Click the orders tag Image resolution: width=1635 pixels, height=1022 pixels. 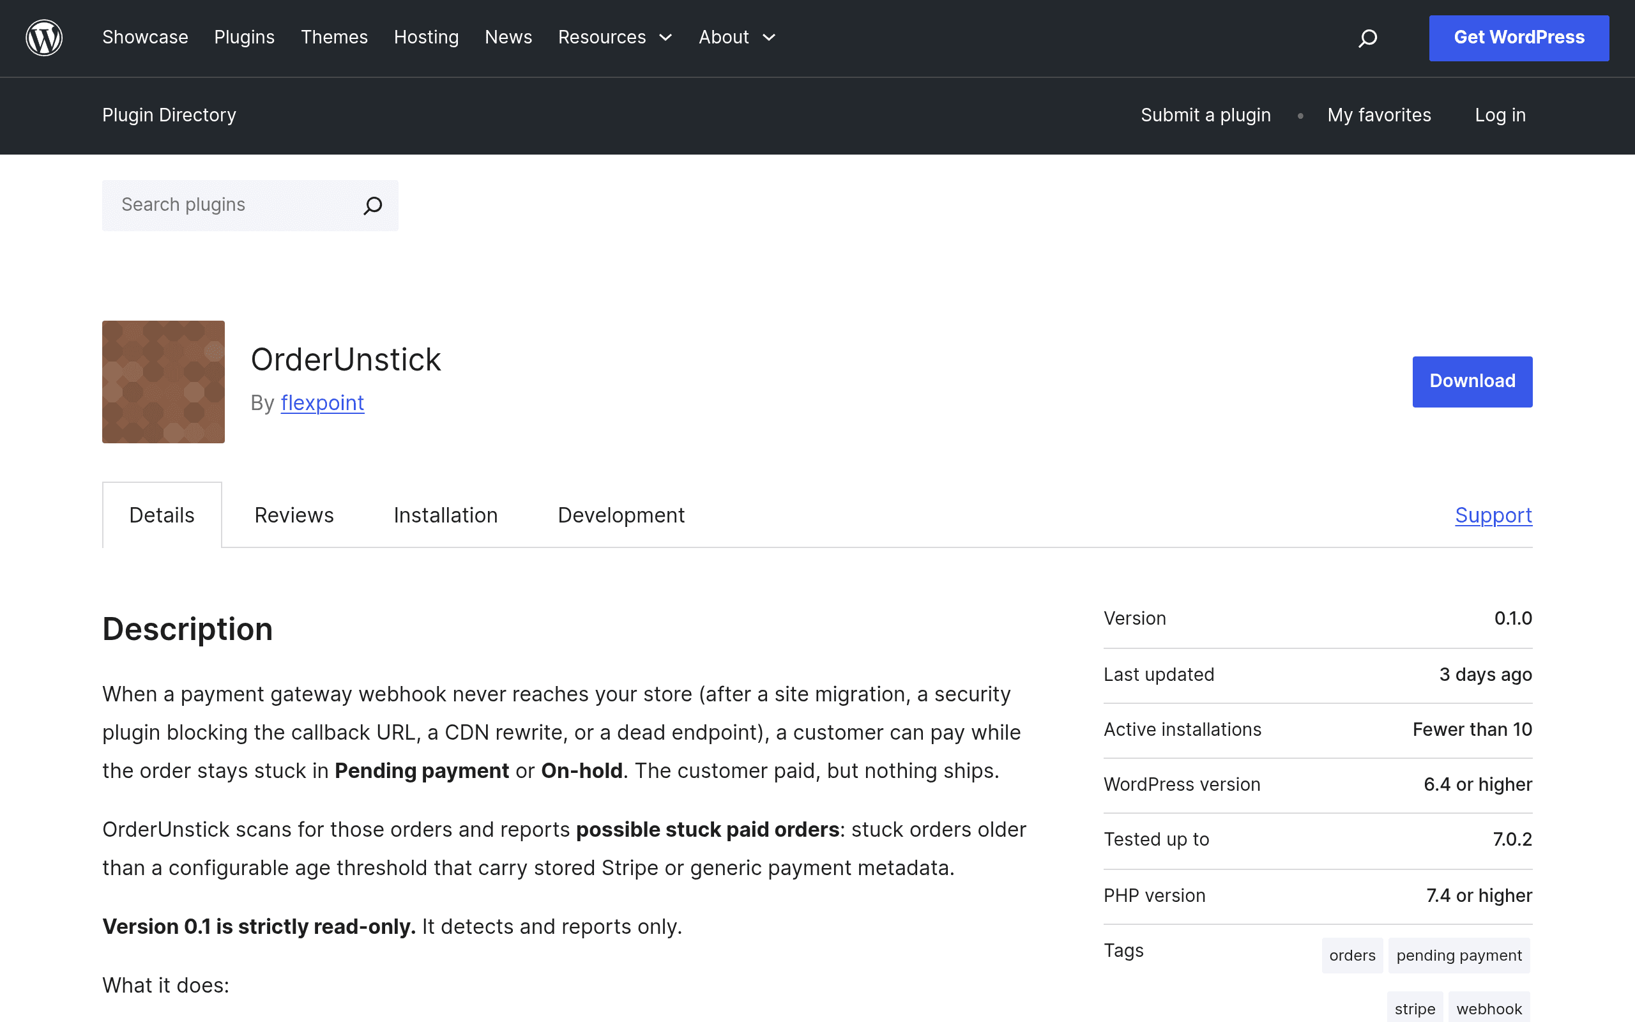click(x=1353, y=955)
